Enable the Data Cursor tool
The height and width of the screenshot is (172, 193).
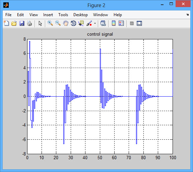(81, 23)
